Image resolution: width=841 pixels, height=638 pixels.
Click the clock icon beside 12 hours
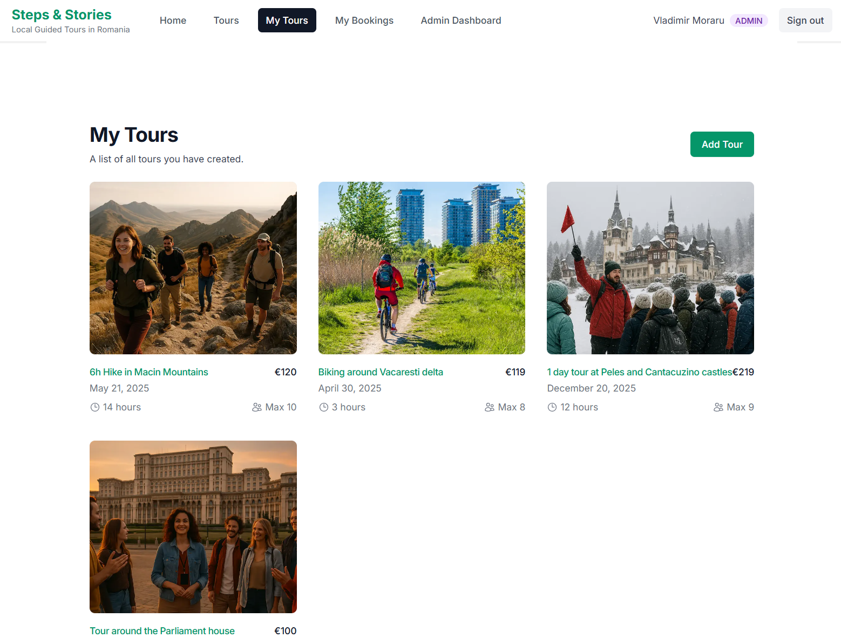point(552,407)
